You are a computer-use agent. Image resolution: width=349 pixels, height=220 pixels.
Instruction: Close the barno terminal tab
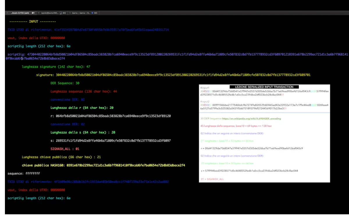point(70,13)
